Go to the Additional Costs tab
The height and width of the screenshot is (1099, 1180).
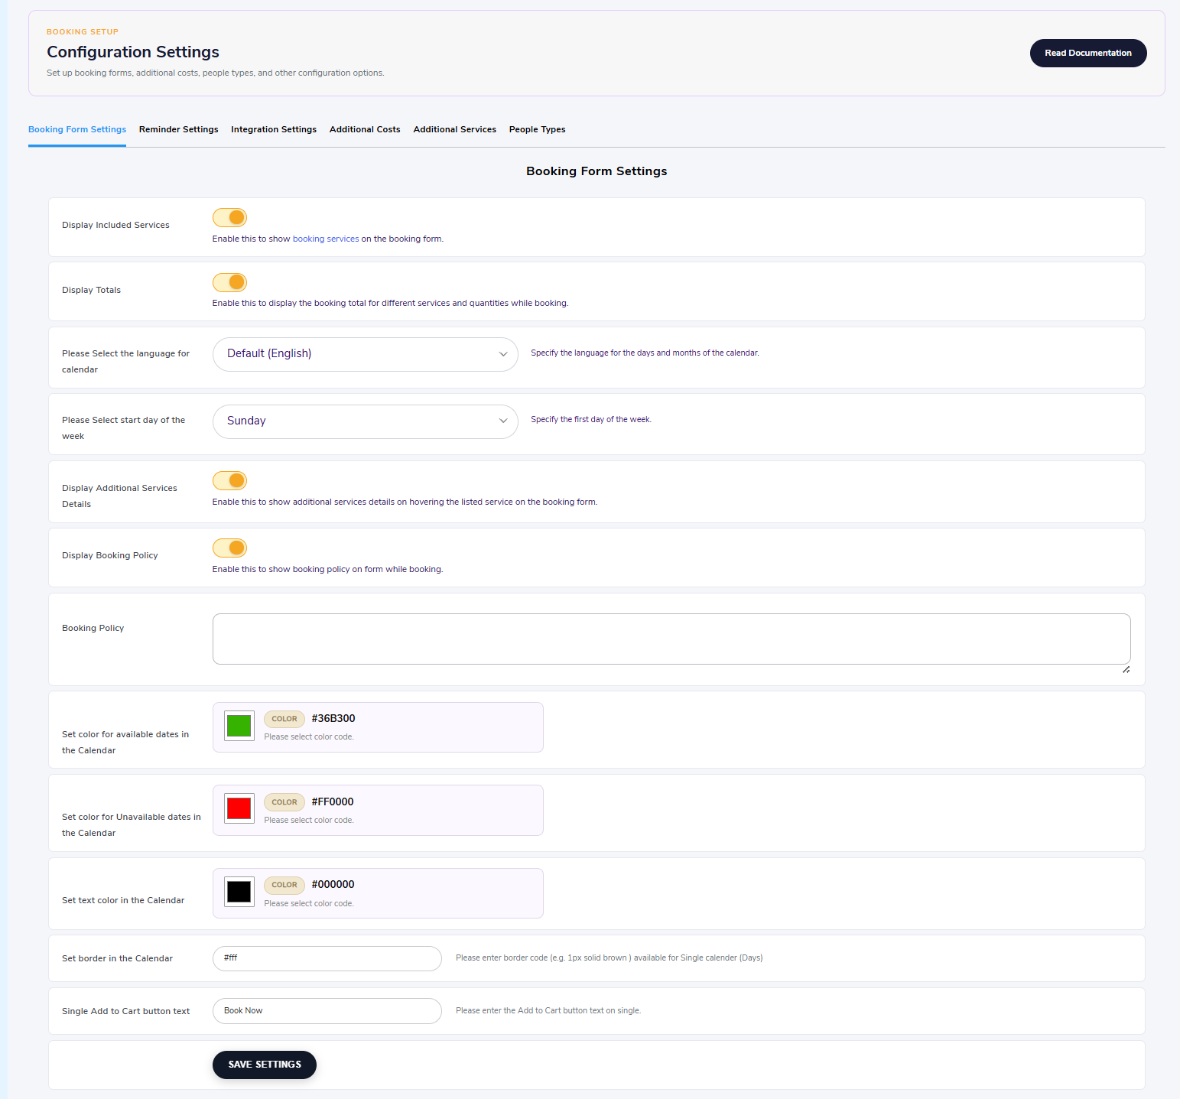[365, 129]
